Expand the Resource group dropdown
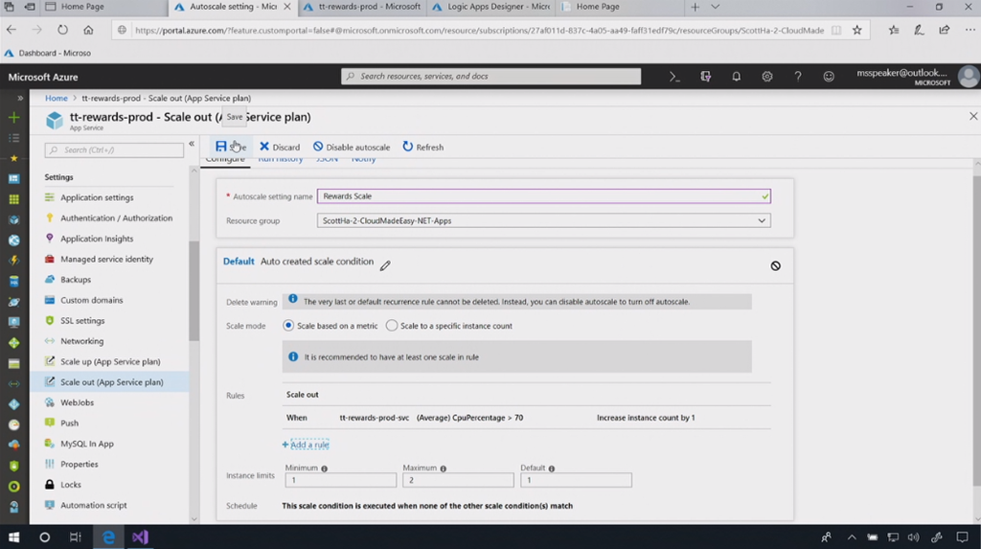This screenshot has height=549, width=981. [762, 220]
